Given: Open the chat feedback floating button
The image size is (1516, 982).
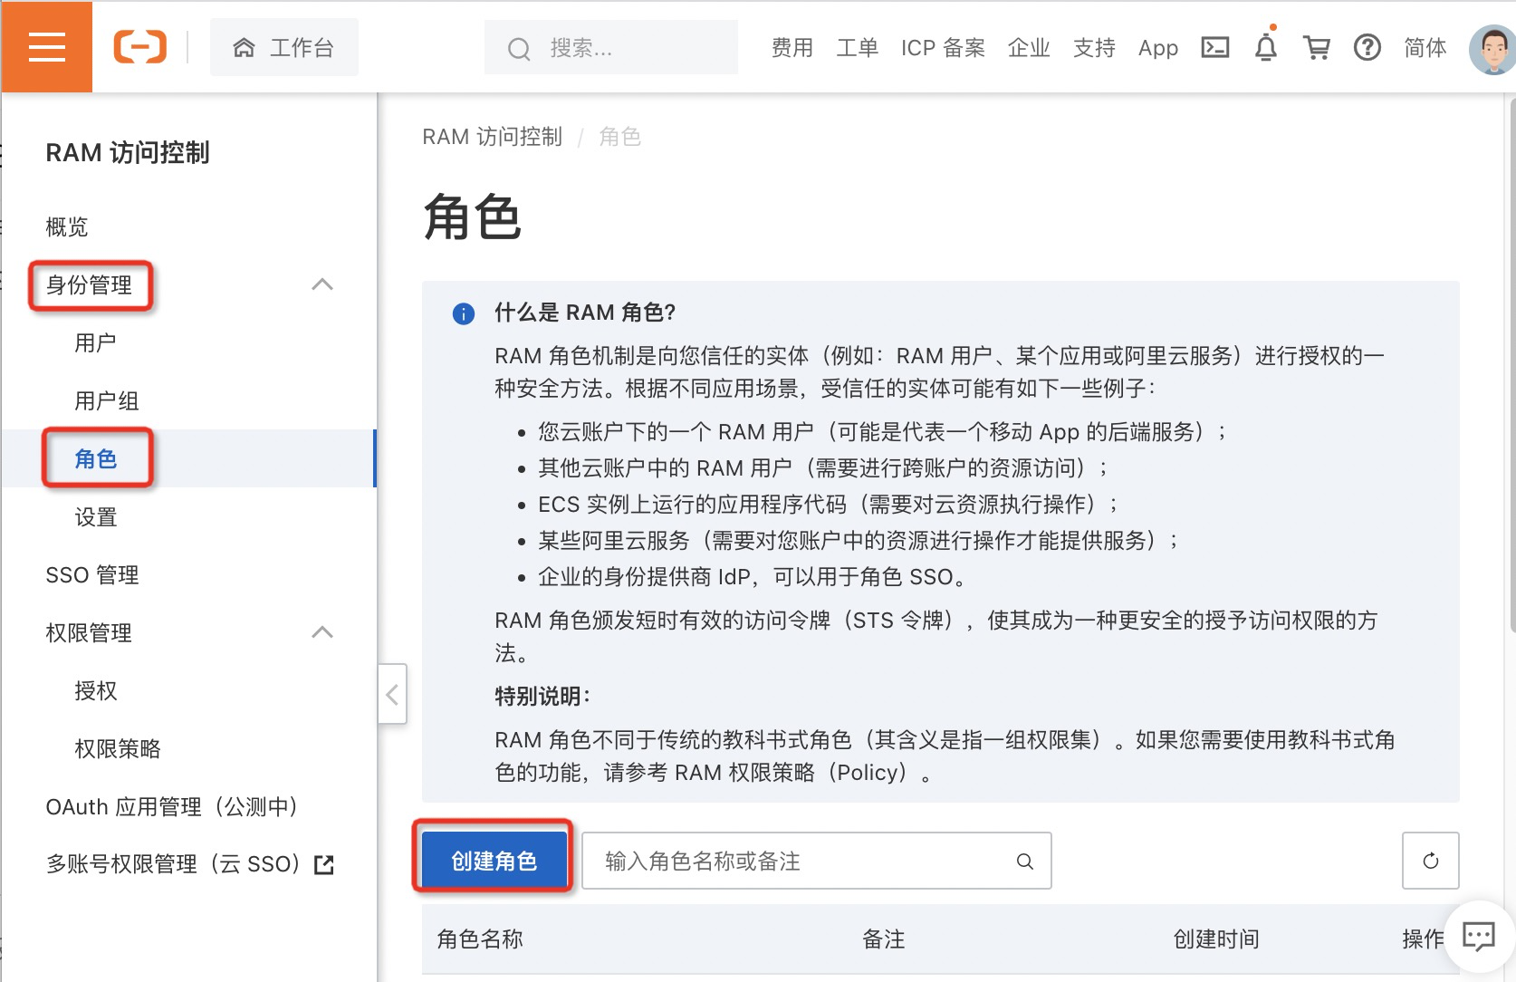Looking at the screenshot, I should coord(1479,937).
